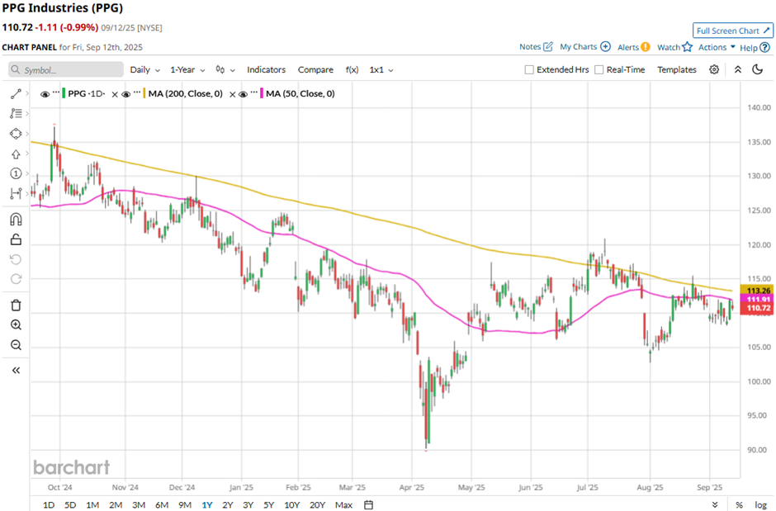Select the Max time range
Viewport: 776px width, 511px height.
click(343, 504)
